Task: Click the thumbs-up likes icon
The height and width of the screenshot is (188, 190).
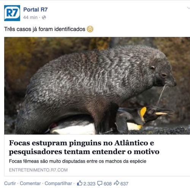Action: [x=79, y=183]
